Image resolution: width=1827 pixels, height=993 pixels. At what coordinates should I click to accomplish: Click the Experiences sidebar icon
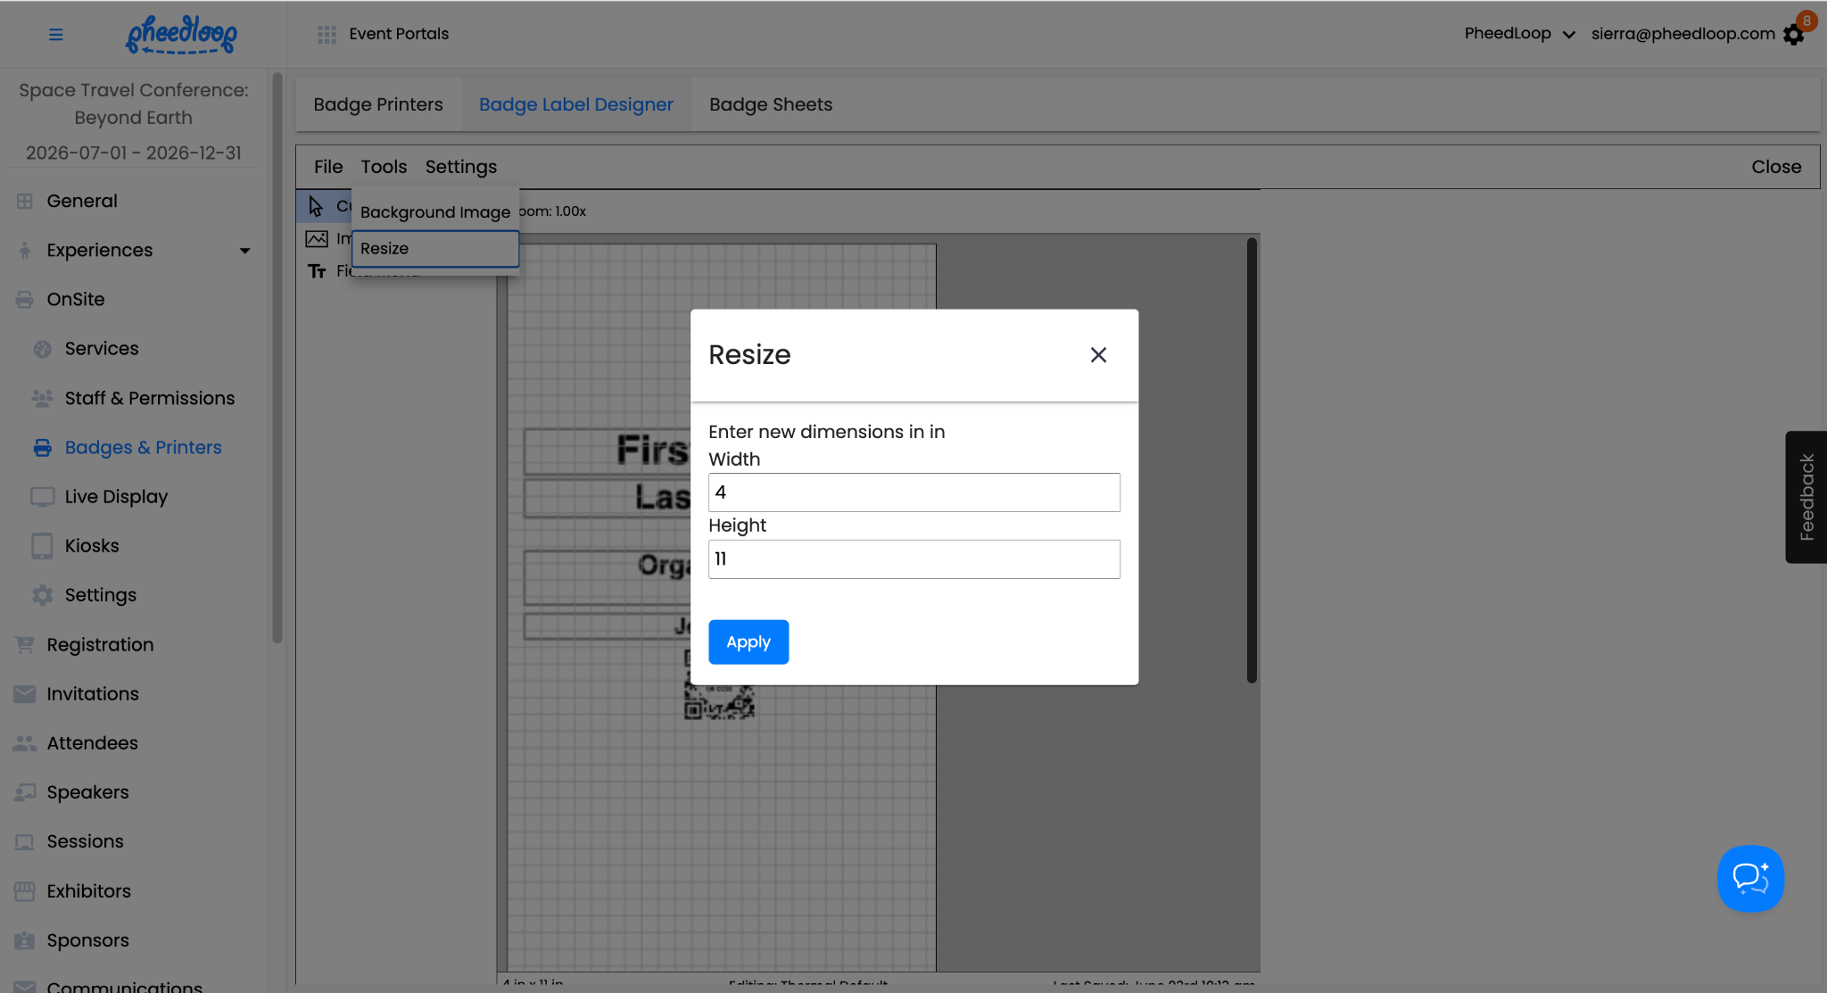[x=25, y=251]
